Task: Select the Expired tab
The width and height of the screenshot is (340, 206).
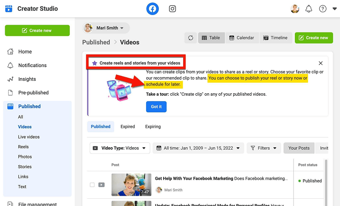Action: click(128, 126)
